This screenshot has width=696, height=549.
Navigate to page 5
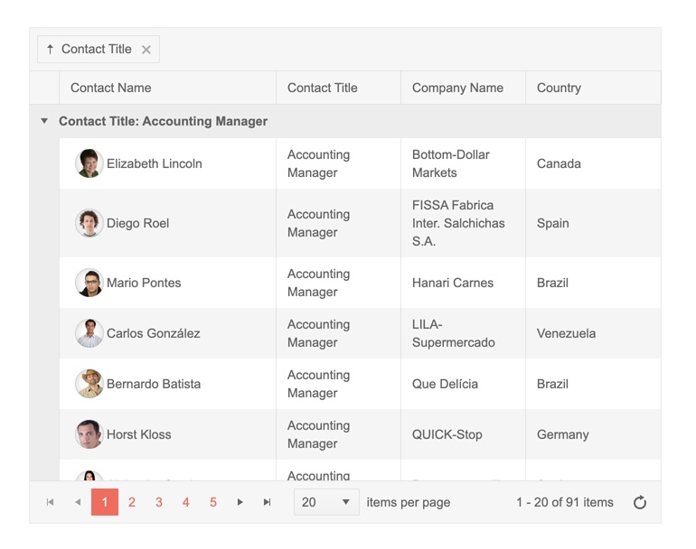coord(213,503)
